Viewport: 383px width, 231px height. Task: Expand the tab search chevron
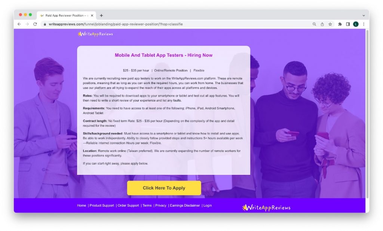[364, 15]
